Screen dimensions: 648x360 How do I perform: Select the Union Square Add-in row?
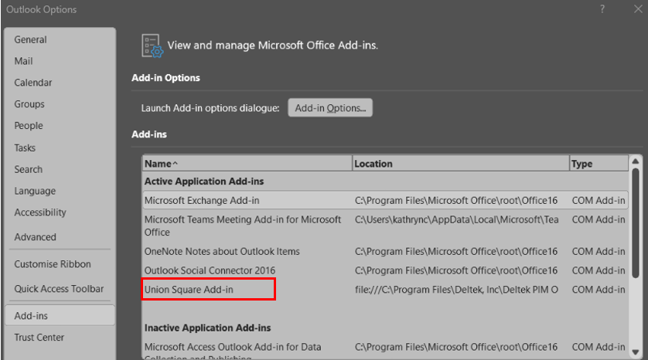[385, 290]
